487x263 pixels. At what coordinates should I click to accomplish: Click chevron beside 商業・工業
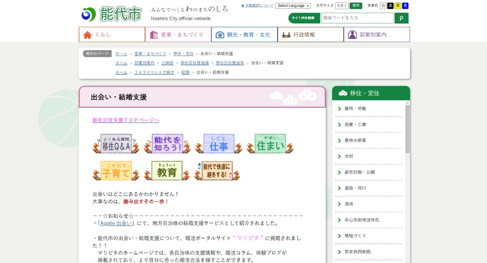click(x=339, y=125)
